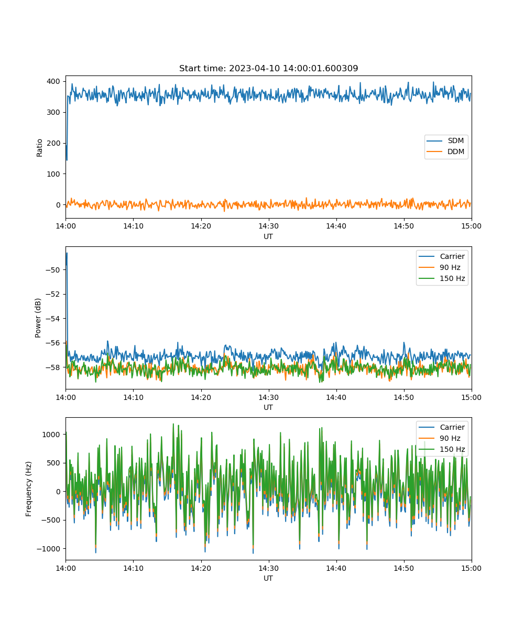Screen dimensions: 524x629
Task: Select 150 Hz label in the Power plot legend
Action: pos(452,278)
